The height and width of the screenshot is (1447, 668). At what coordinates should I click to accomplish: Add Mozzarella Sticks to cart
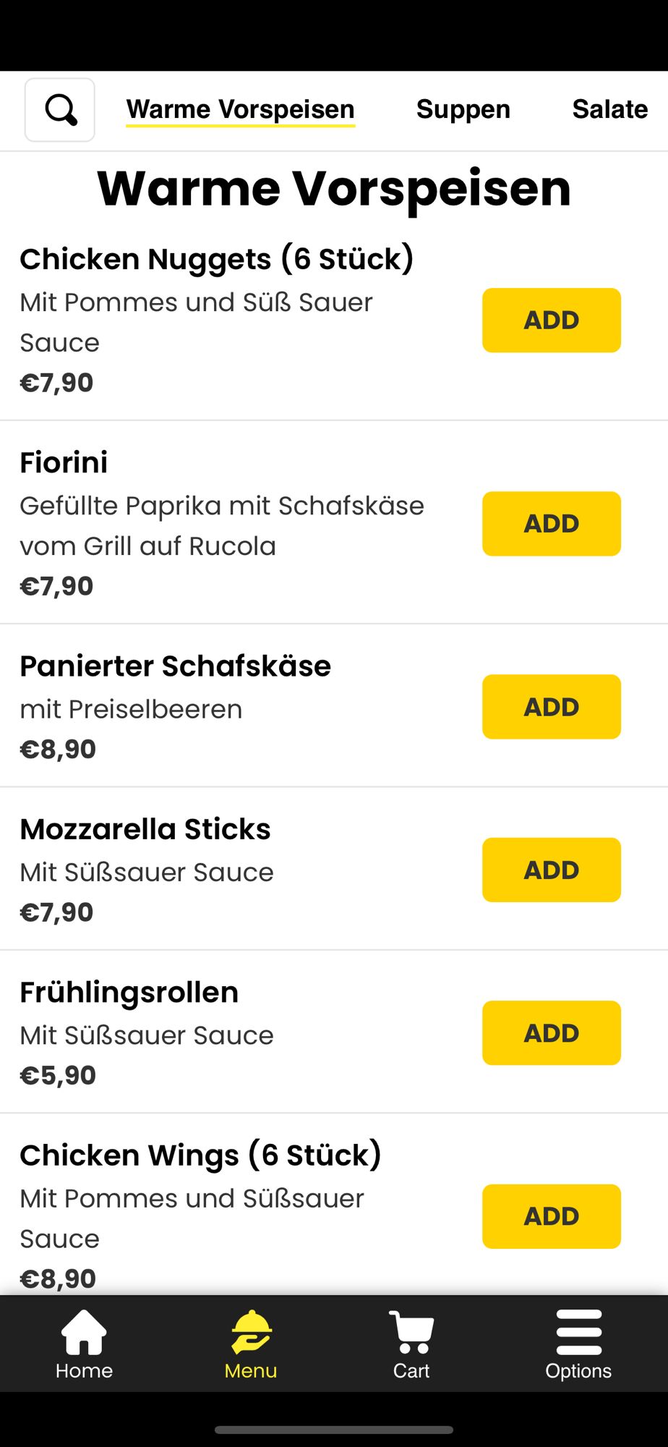[x=552, y=870]
